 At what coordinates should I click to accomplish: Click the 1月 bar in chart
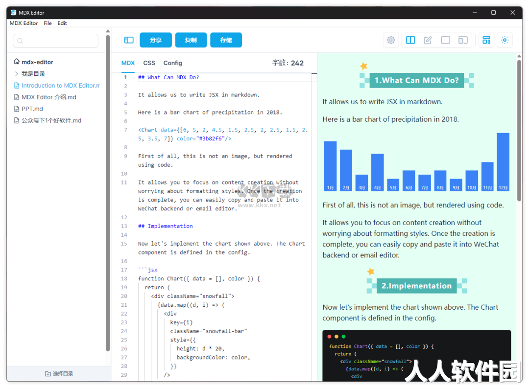point(330,166)
